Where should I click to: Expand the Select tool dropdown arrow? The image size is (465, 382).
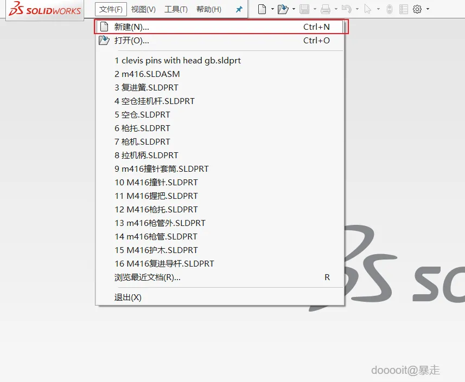point(378,9)
